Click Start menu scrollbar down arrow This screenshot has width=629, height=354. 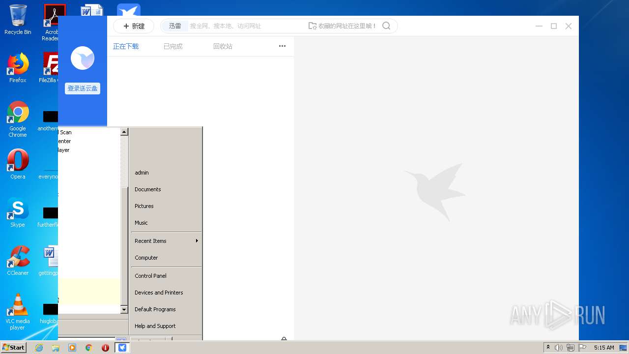click(124, 310)
